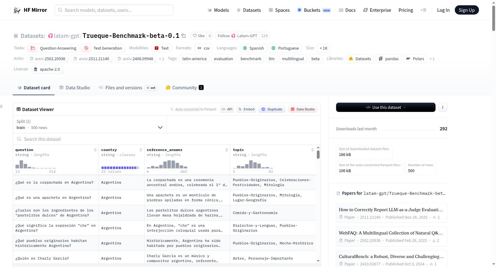496x267 pixels.
Task: Click the Community discussion count badge
Action: (201, 87)
